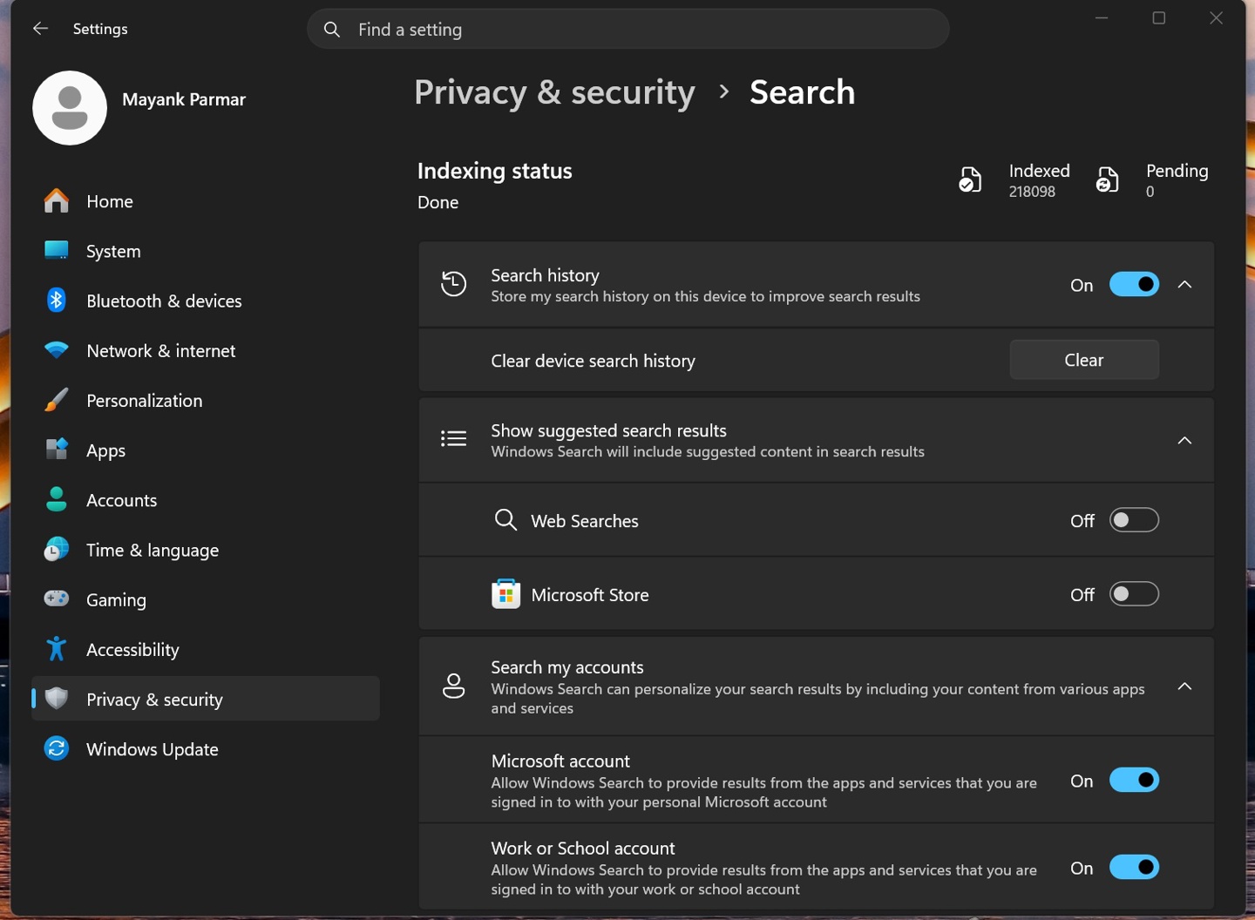Clear device search history with Clear button

1084,360
